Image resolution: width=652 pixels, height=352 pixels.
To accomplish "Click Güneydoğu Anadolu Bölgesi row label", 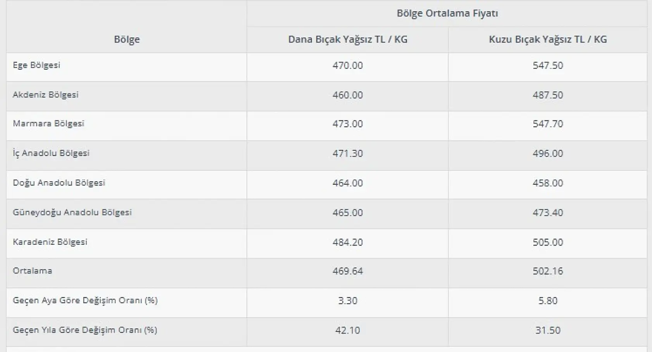I will tap(72, 212).
